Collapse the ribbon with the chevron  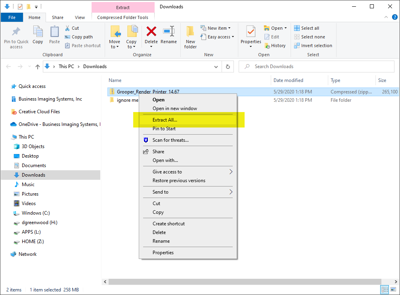[386, 17]
